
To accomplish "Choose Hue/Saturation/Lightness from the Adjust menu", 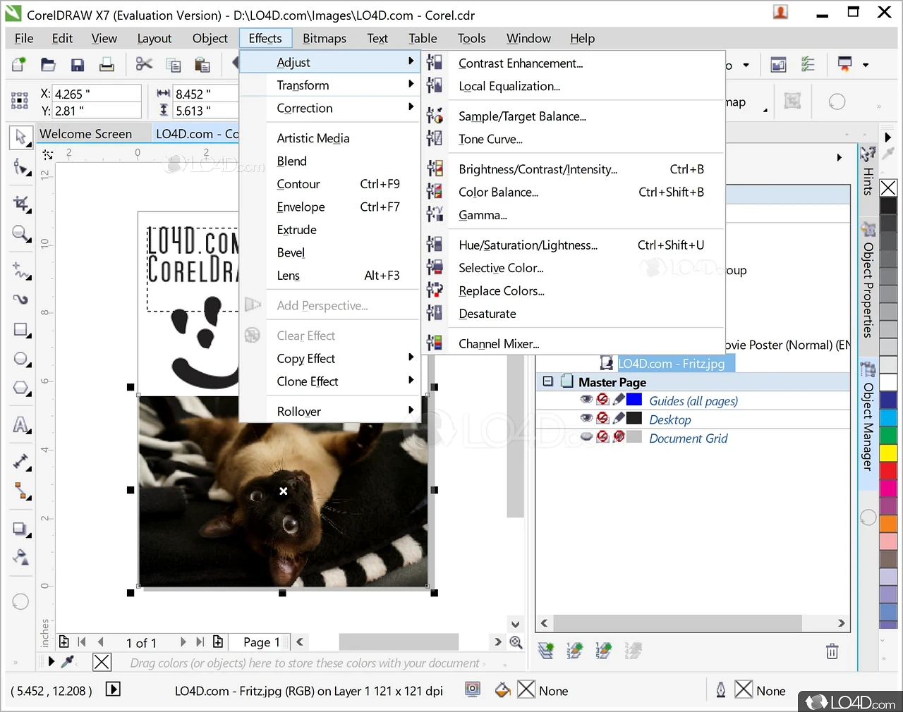I will tap(529, 245).
